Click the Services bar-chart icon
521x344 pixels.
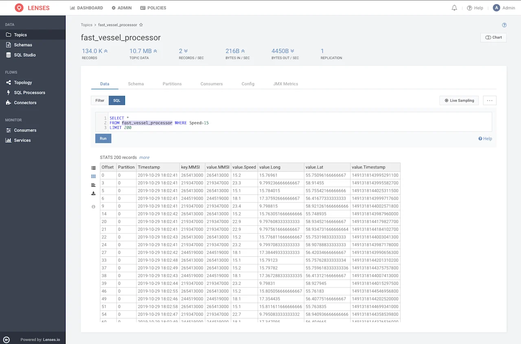pos(9,140)
